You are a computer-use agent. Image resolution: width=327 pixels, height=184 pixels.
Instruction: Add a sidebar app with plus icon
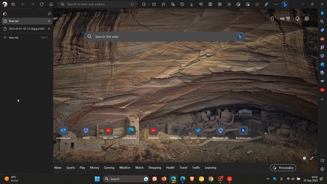pos(322,99)
